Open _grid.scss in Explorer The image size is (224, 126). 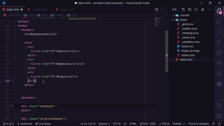point(187,24)
